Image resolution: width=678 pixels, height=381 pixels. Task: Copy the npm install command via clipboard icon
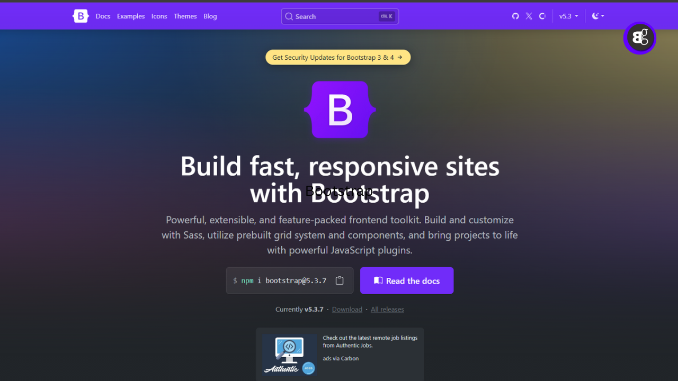(340, 280)
